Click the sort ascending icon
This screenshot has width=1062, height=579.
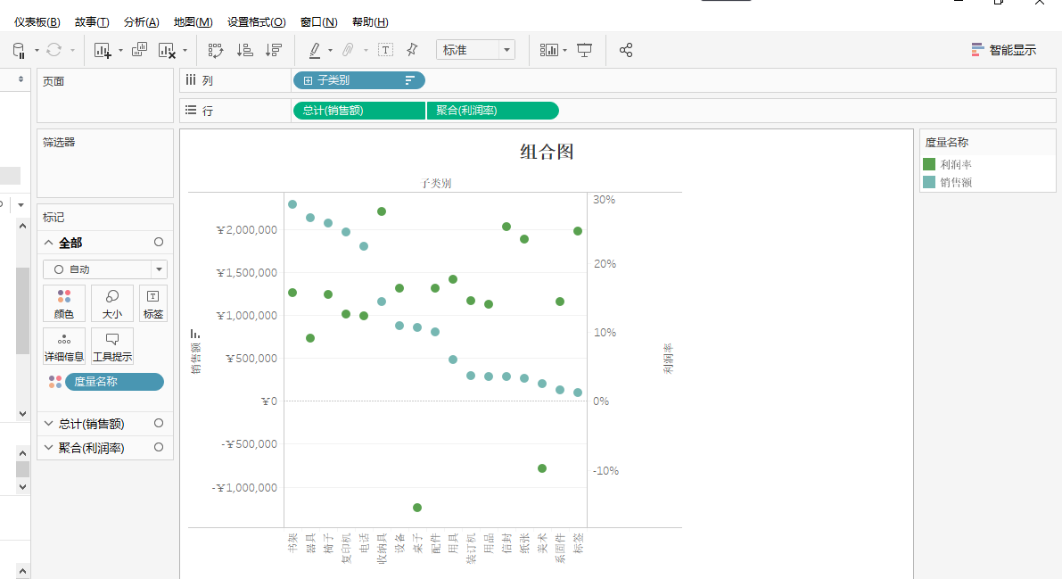[244, 50]
